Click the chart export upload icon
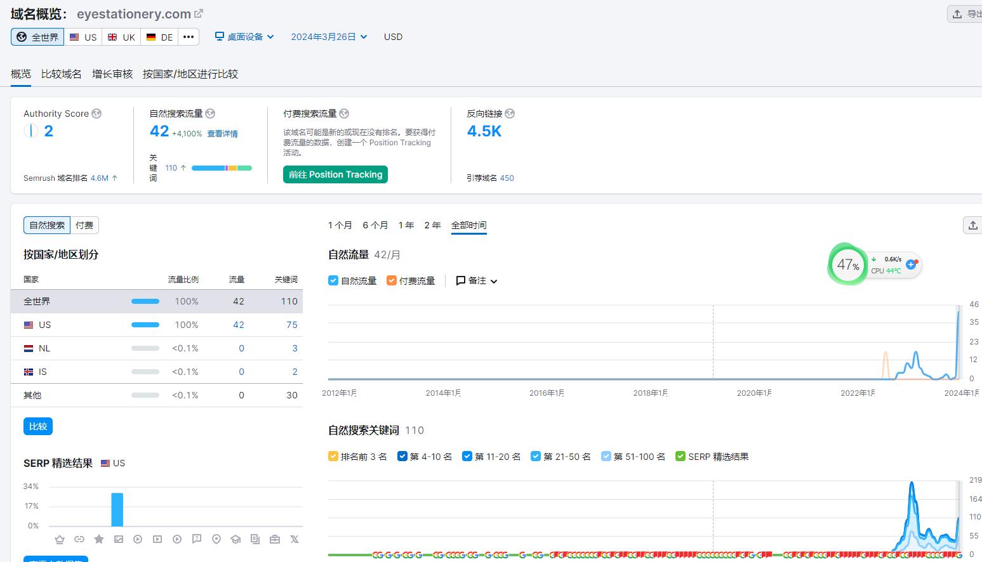This screenshot has width=982, height=562. (x=972, y=225)
